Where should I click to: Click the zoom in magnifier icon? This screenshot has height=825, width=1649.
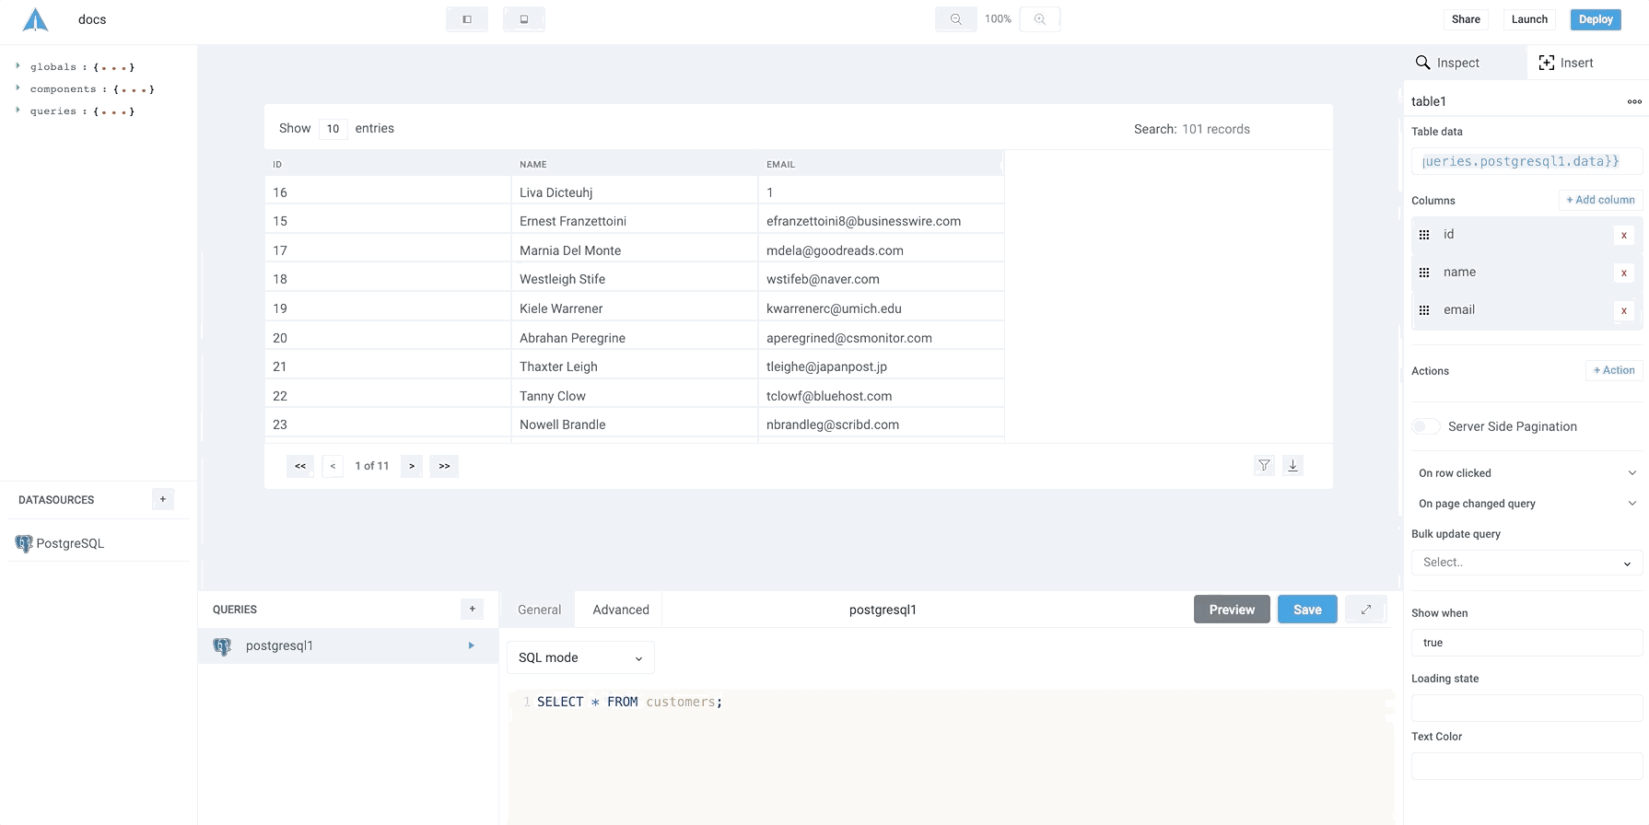(1039, 19)
